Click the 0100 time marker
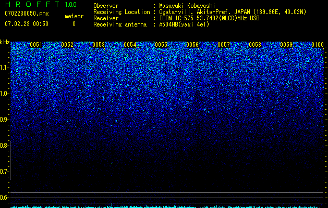328x208 pixels. 318,45
